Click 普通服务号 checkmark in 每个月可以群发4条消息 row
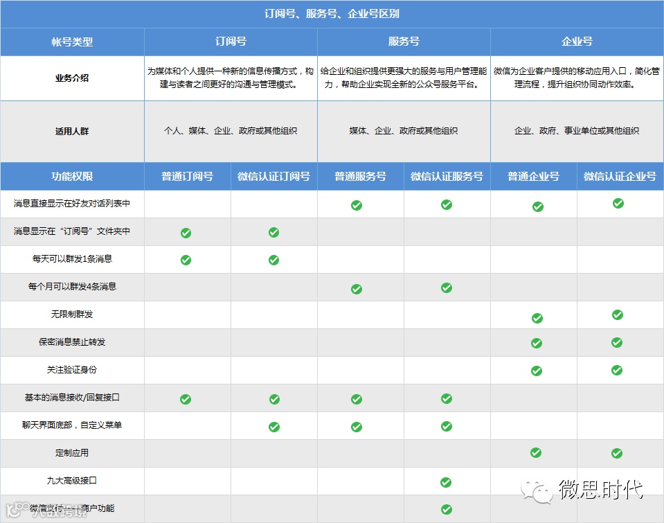664x523 pixels. [357, 289]
